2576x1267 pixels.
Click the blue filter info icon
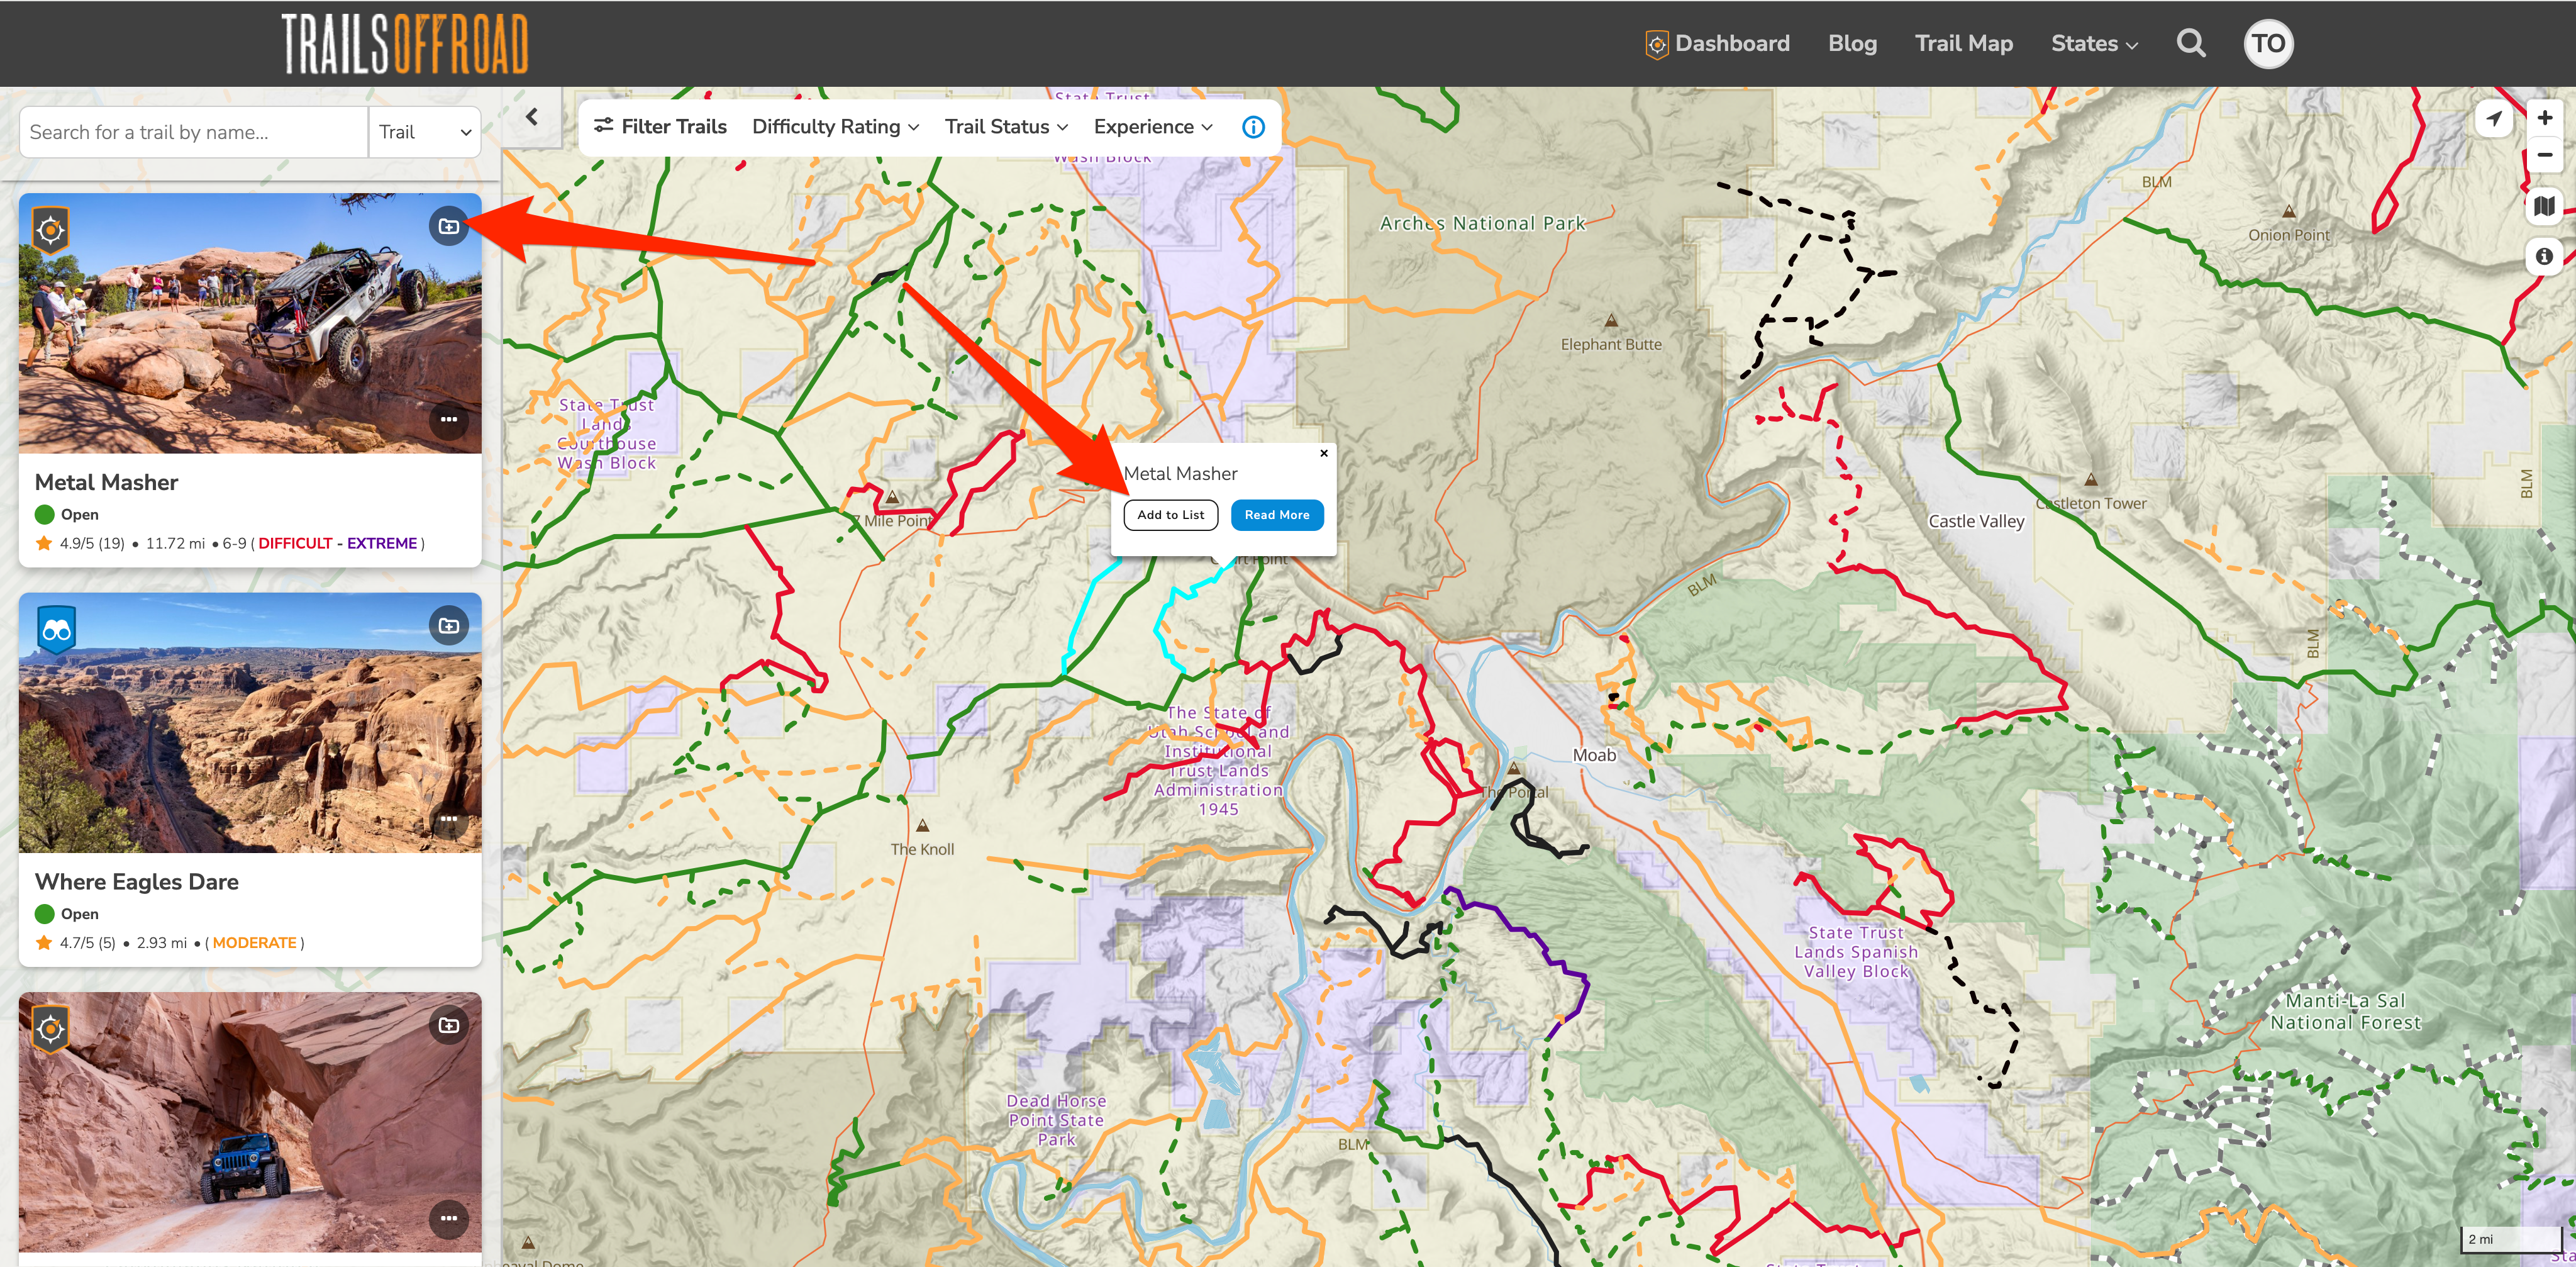pyautogui.click(x=1253, y=127)
